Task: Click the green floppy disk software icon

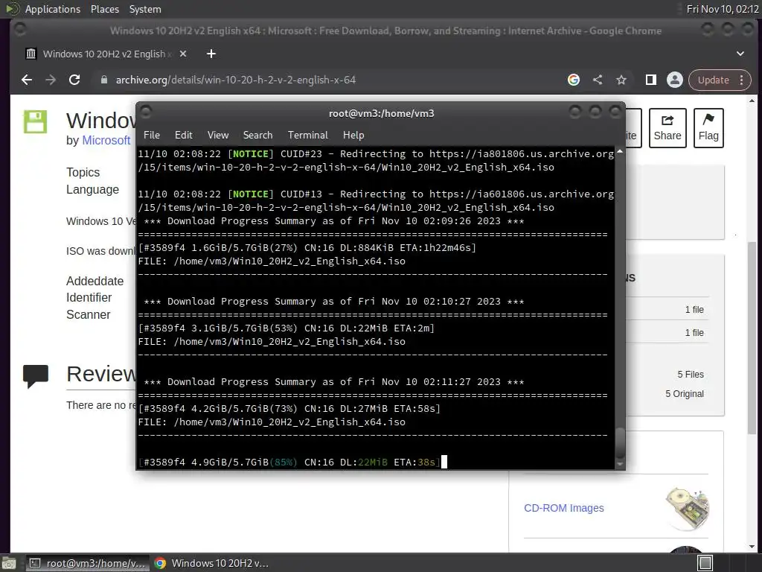Action: tap(36, 121)
